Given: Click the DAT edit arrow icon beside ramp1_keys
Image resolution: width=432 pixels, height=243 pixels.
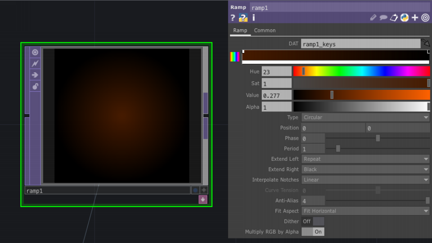Looking at the screenshot, I should 425,43.
